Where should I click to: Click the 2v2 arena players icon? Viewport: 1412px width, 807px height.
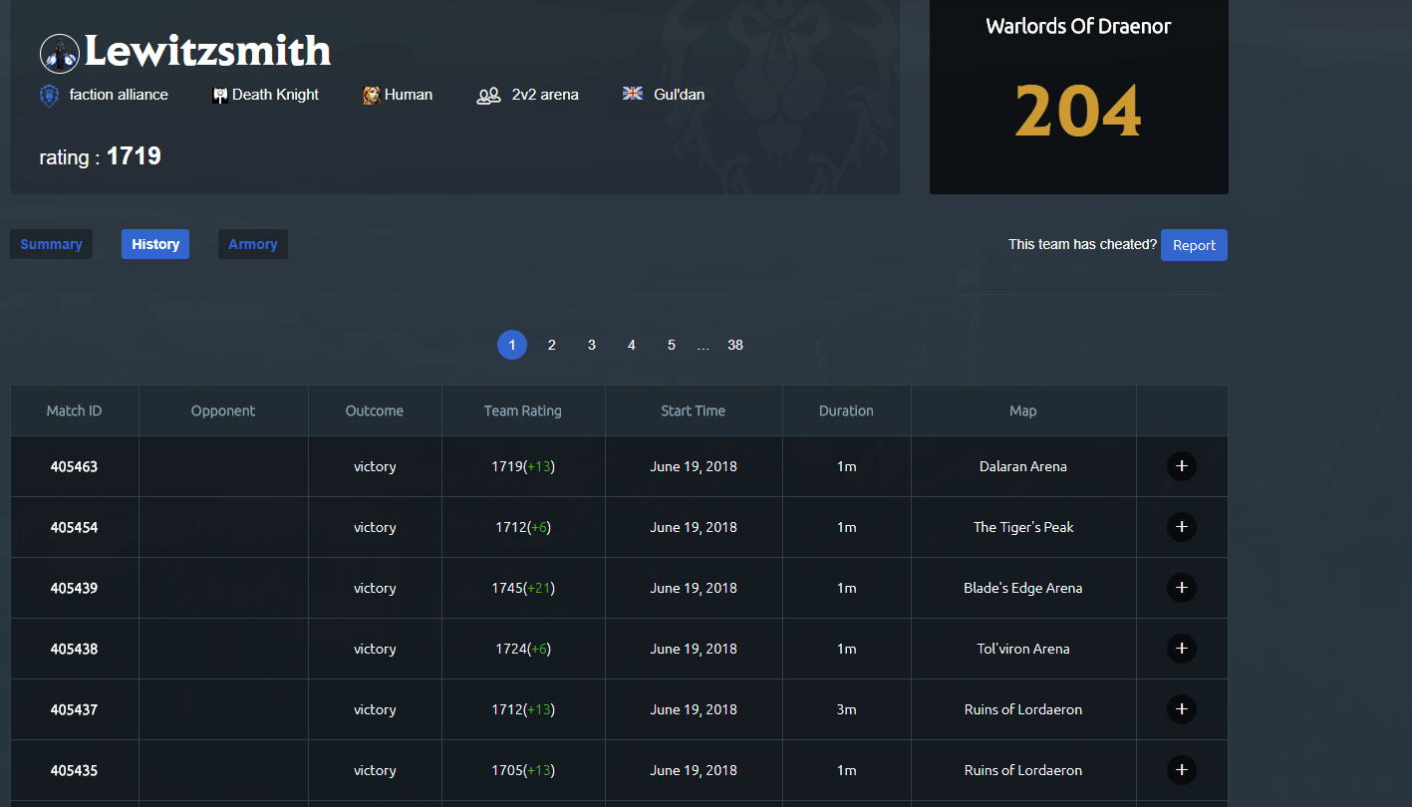click(x=488, y=96)
